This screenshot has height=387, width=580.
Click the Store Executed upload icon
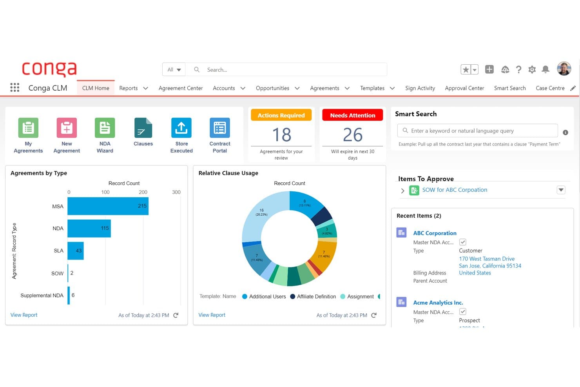pyautogui.click(x=181, y=127)
